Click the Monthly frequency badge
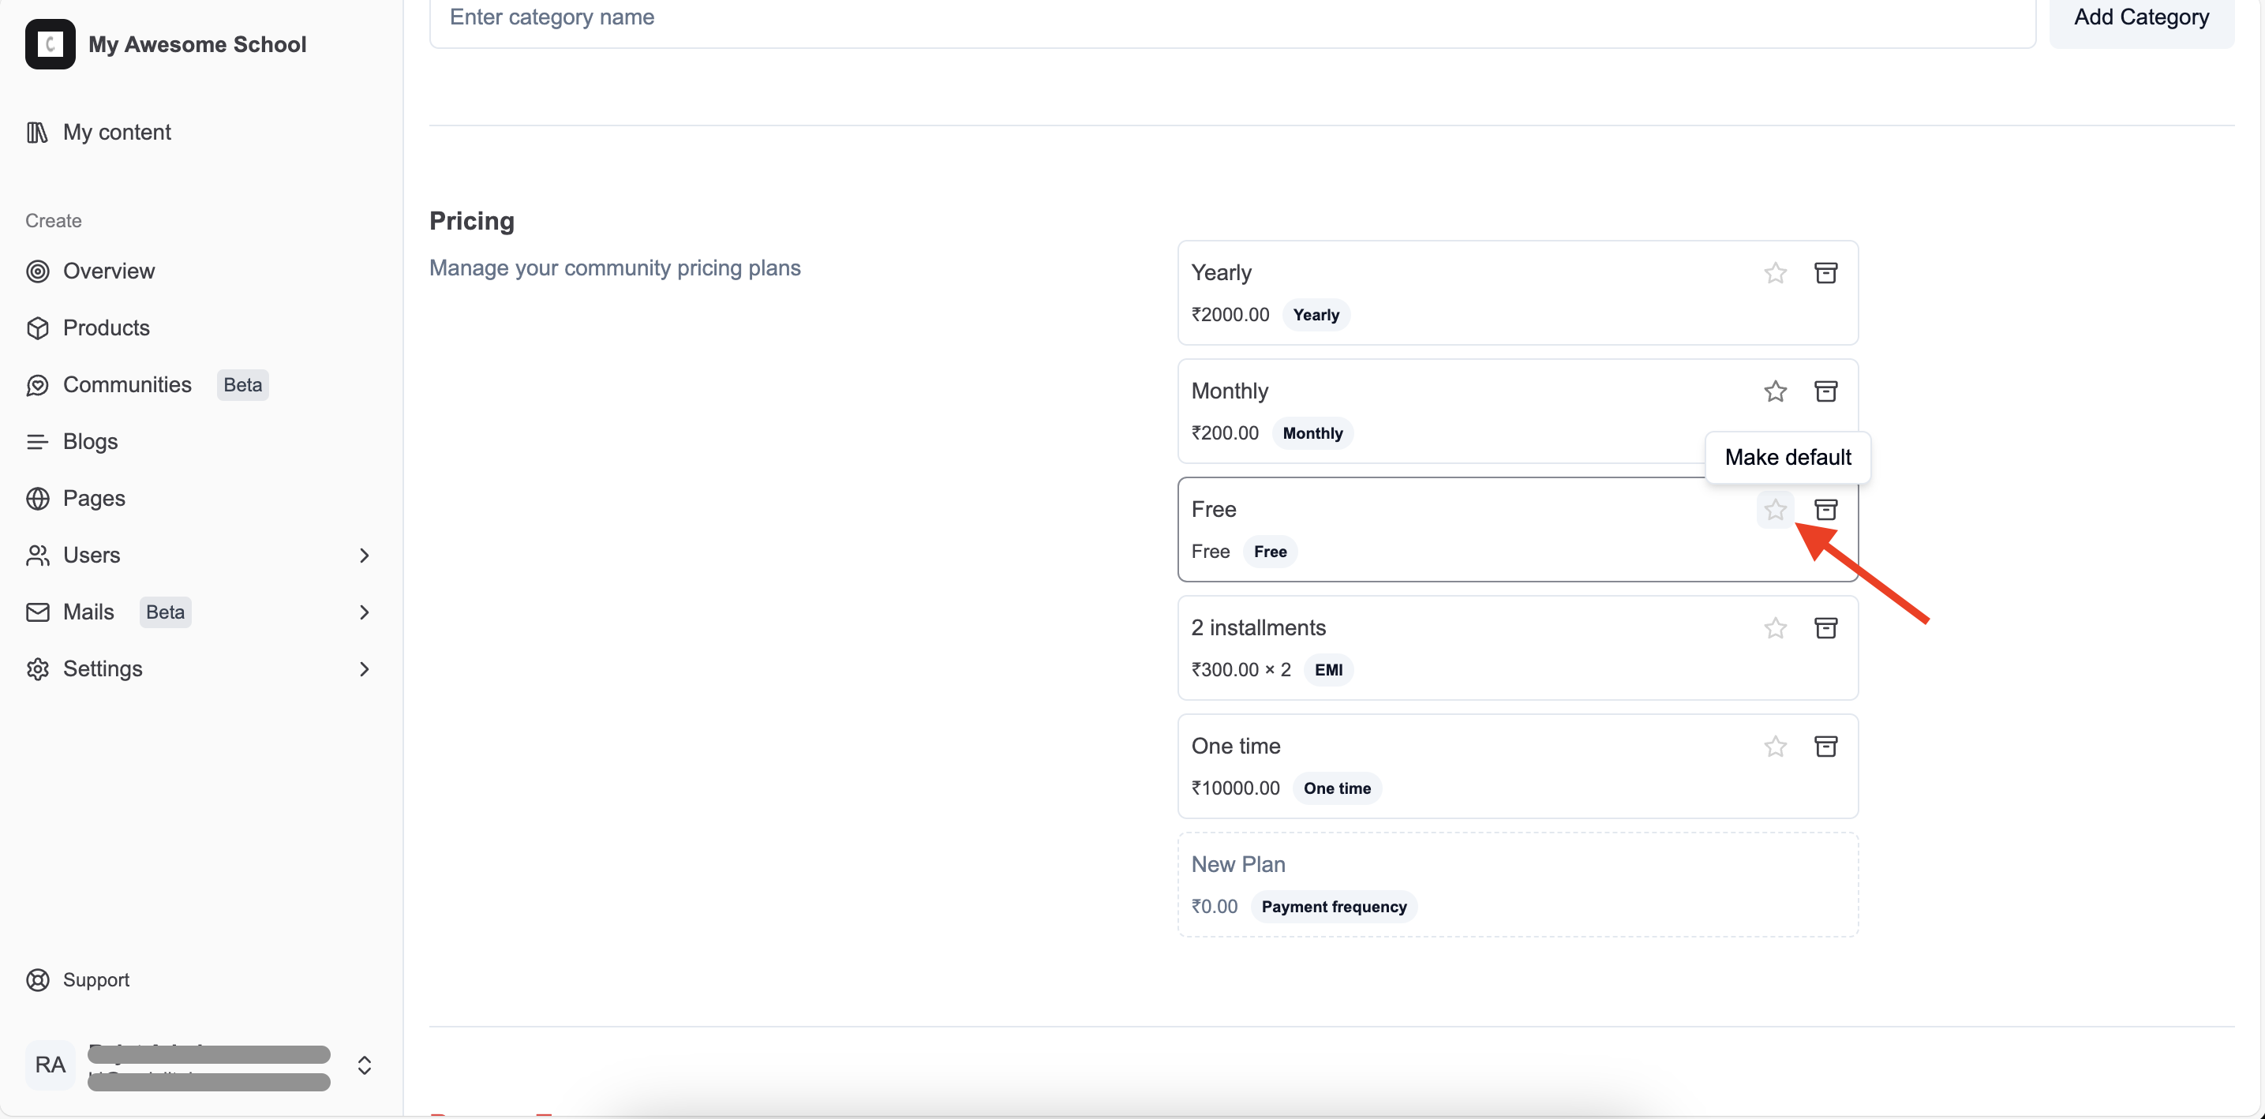 (1312, 433)
